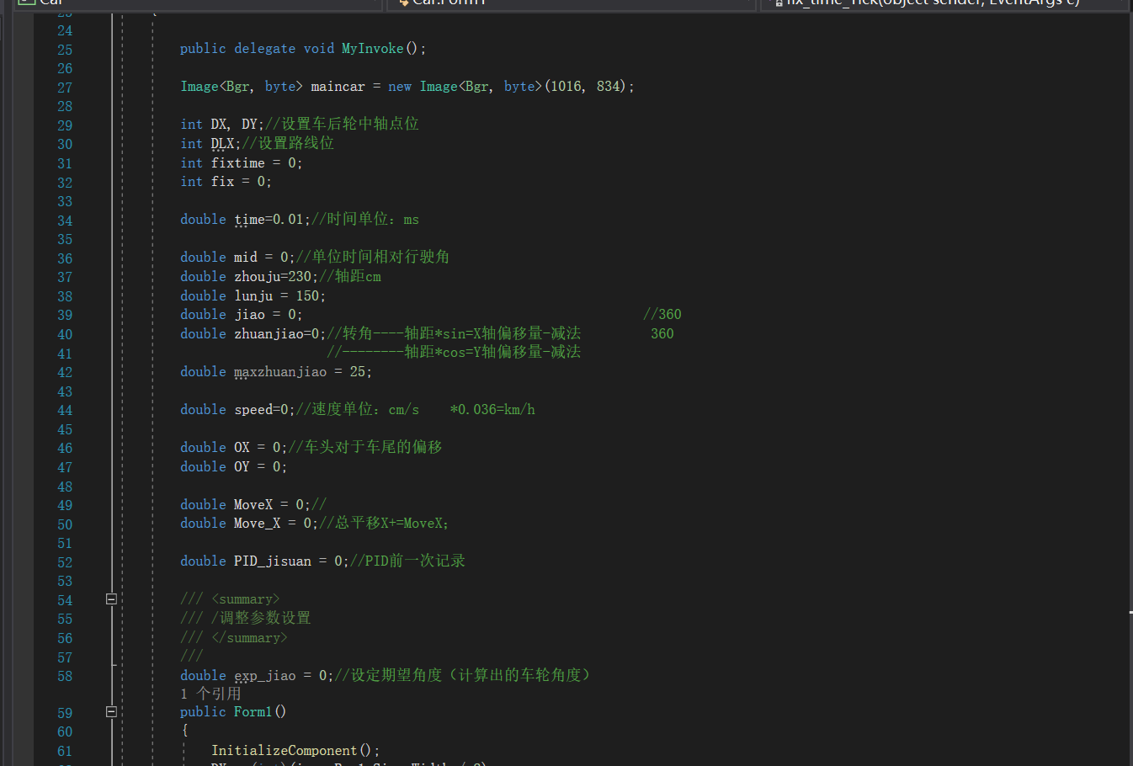Click the comment '//时间单位：ms'
This screenshot has height=766, width=1133.
pos(365,220)
